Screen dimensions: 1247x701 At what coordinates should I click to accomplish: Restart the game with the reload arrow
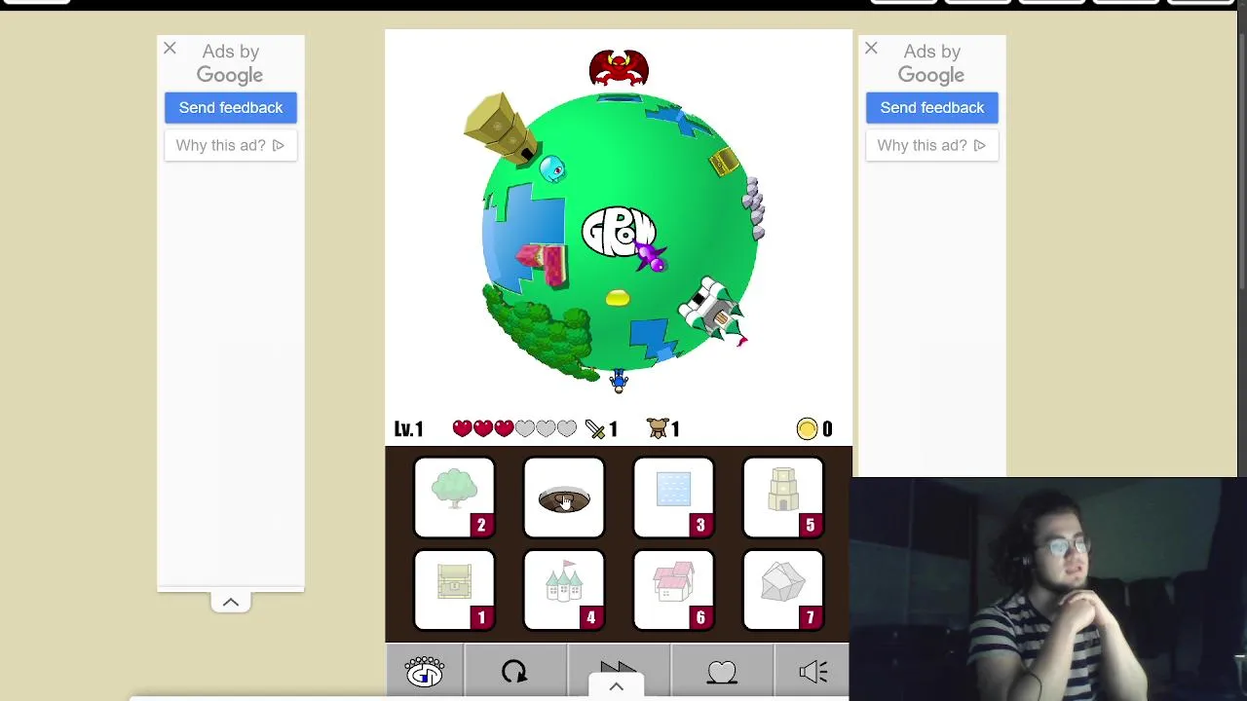(514, 672)
